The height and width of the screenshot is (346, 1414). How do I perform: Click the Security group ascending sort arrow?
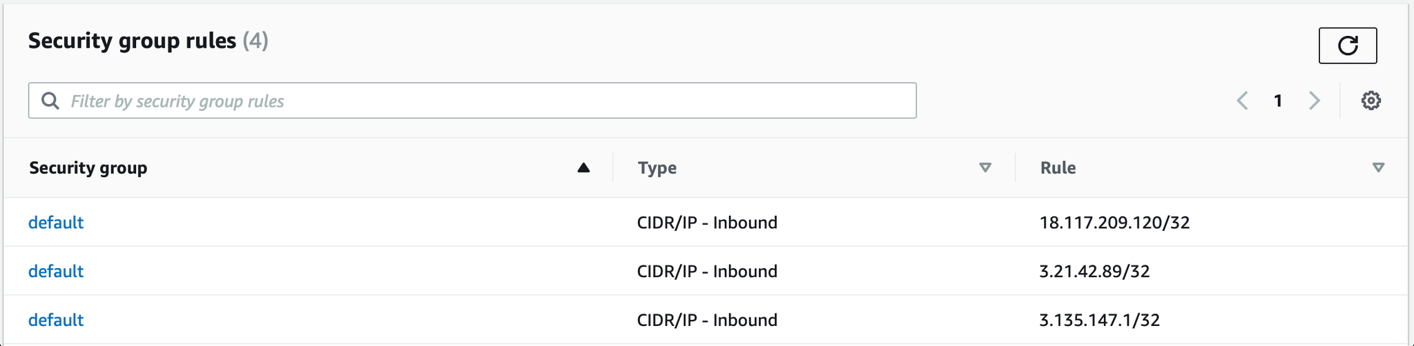coord(583,167)
